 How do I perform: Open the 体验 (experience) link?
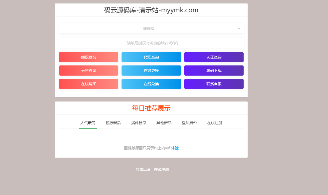tap(175, 148)
